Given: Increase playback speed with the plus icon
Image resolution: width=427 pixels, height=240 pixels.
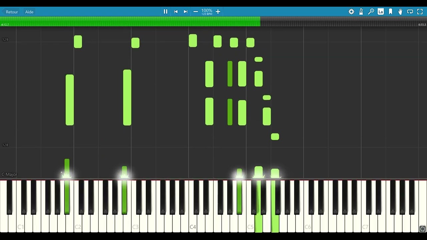Looking at the screenshot, I should coord(218,12).
